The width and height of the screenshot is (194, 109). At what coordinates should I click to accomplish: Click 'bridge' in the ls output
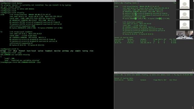3,51
